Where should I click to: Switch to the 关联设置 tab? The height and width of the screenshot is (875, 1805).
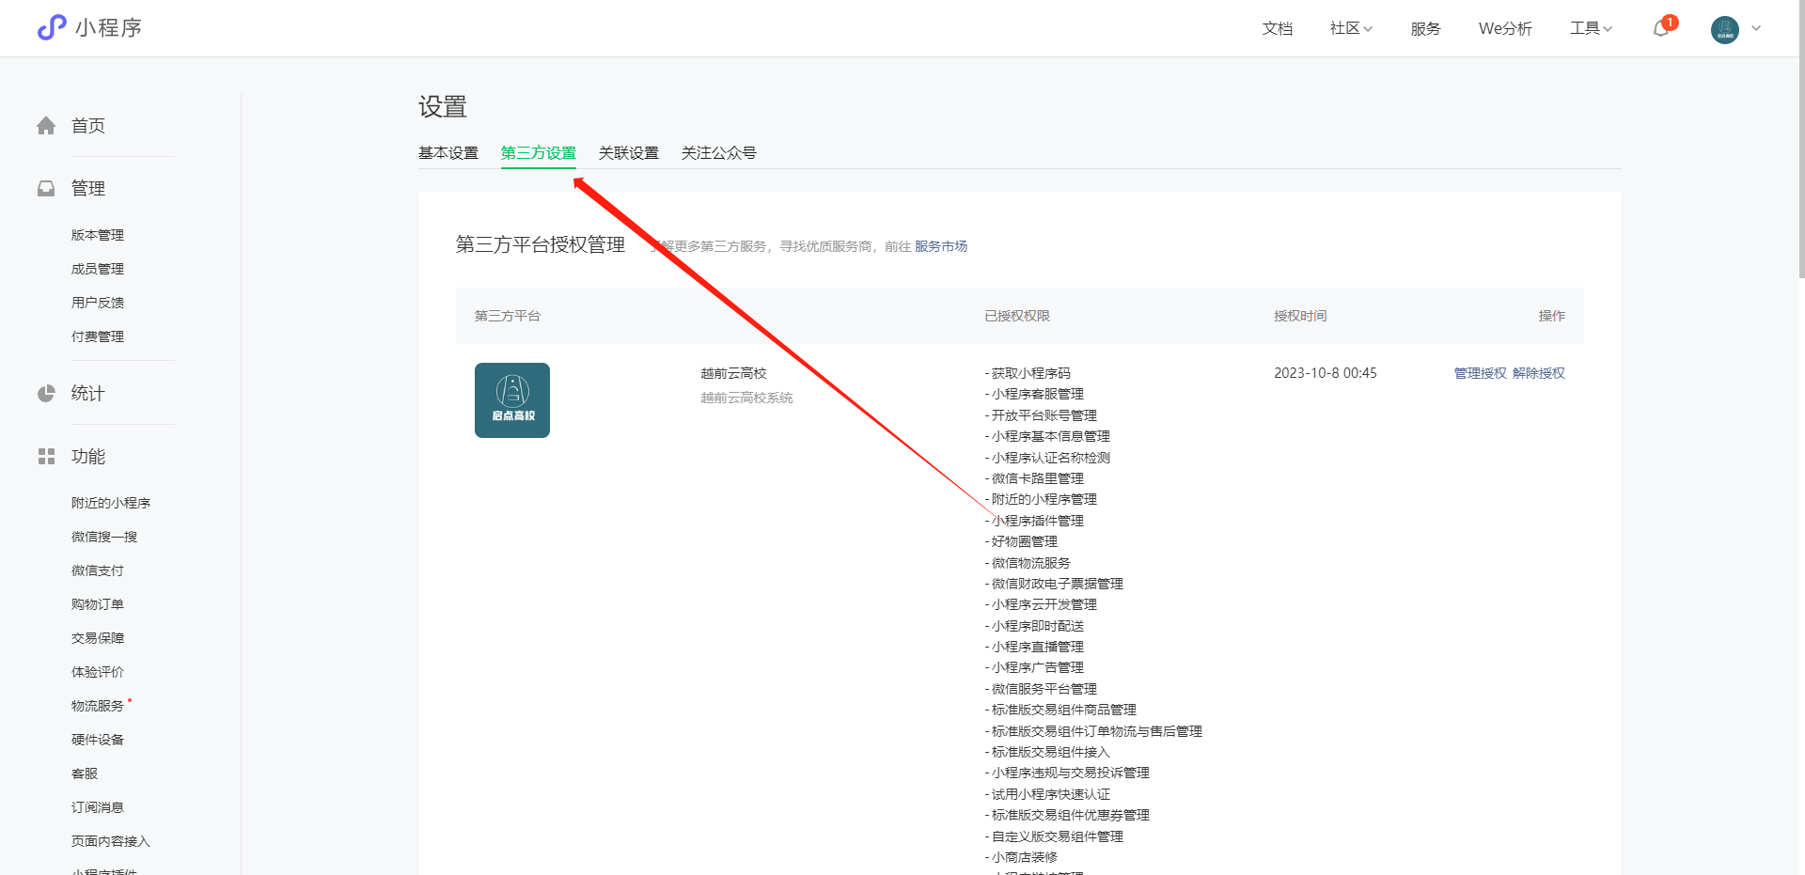628,153
